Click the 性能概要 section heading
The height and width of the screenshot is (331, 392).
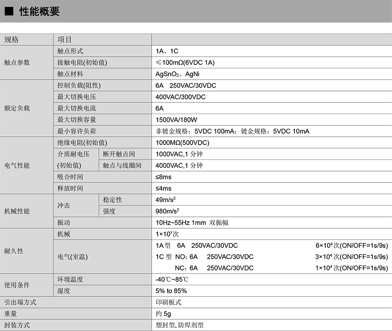(39, 12)
